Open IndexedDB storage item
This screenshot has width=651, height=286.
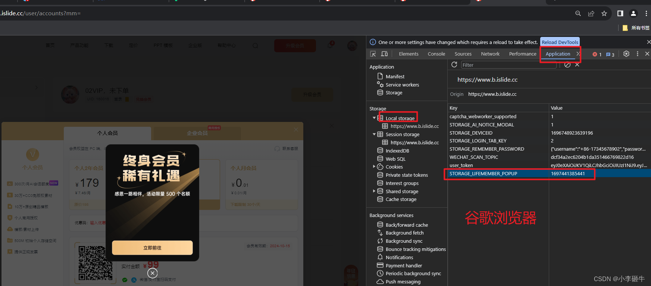[397, 151]
